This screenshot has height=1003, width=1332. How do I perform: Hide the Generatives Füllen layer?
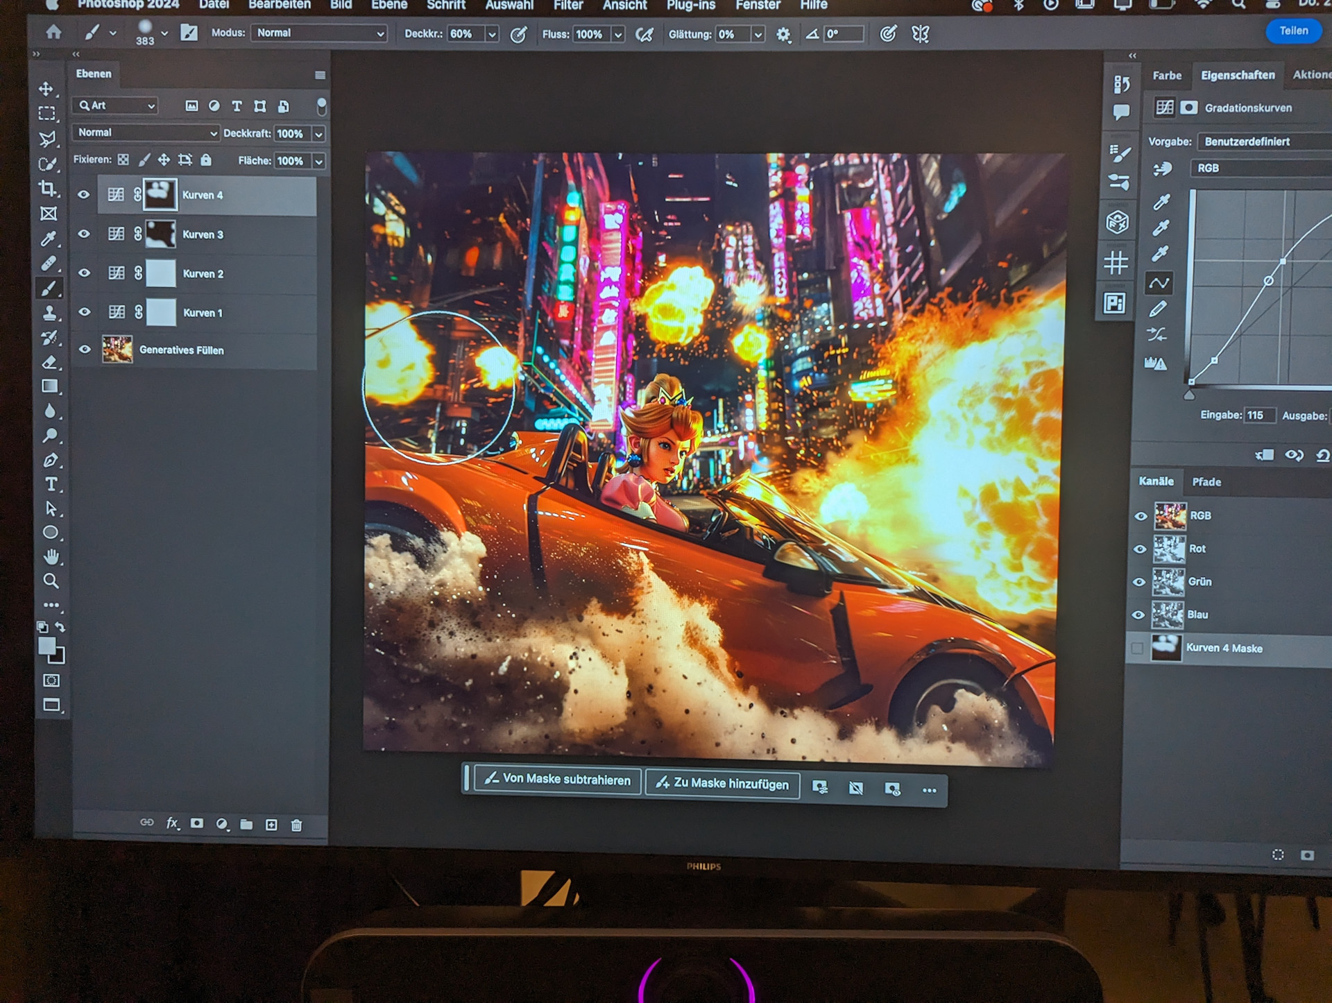pos(84,350)
